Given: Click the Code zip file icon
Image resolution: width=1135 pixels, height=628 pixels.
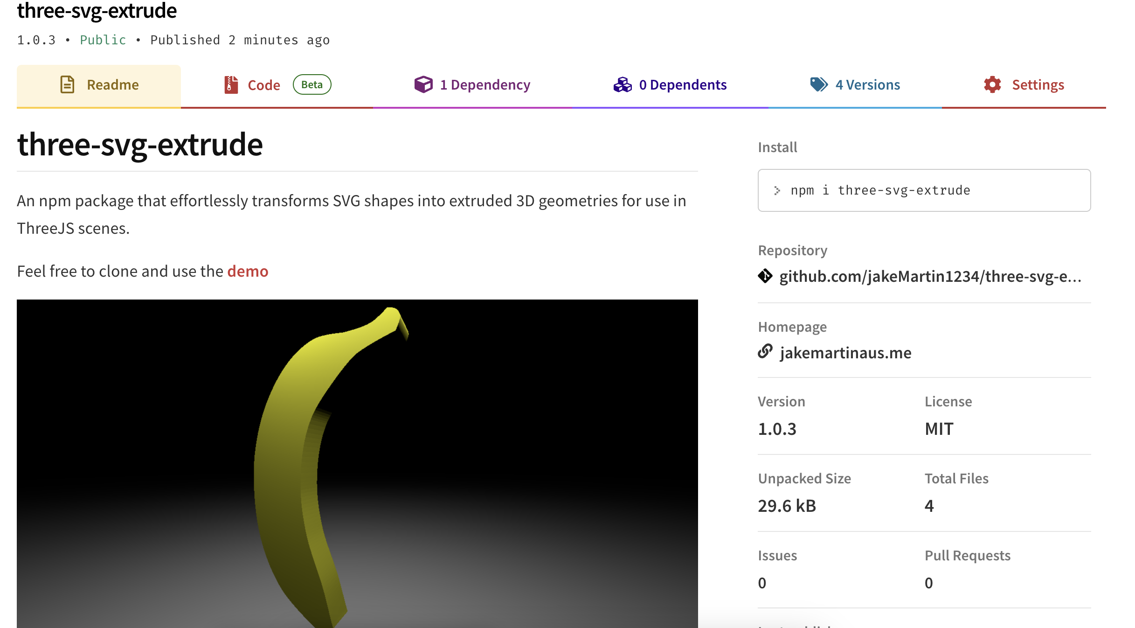Looking at the screenshot, I should [x=231, y=85].
